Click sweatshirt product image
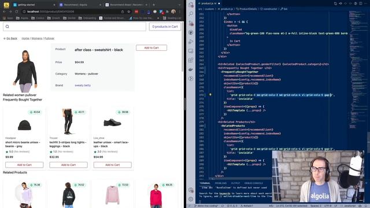 click(25, 71)
